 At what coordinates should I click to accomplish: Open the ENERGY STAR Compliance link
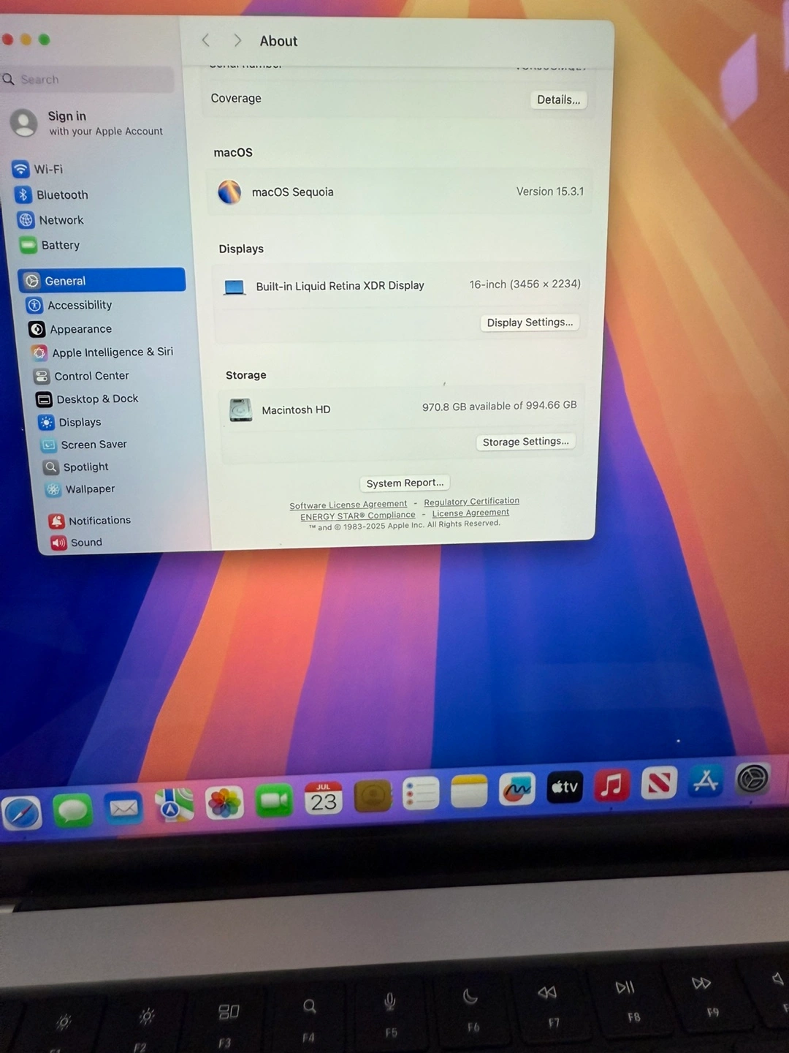point(357,516)
